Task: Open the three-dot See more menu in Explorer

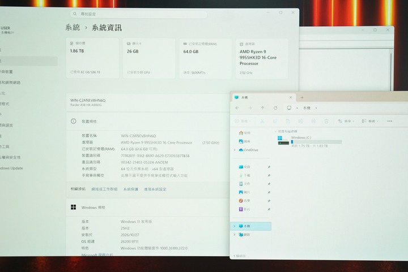Action: pyautogui.click(x=389, y=121)
